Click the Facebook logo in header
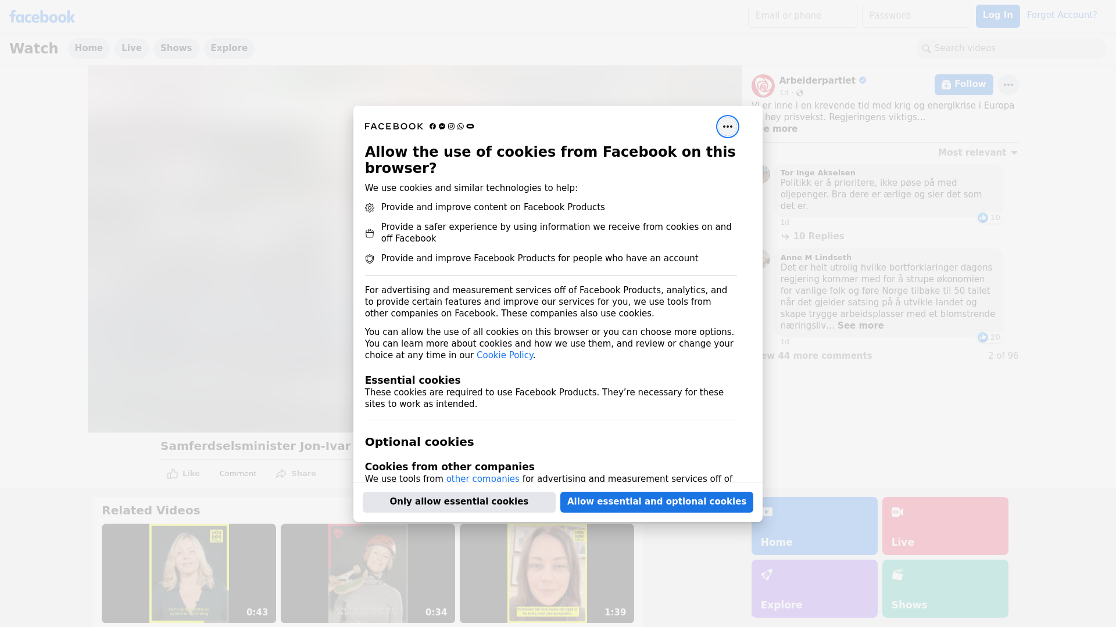 tap(42, 17)
